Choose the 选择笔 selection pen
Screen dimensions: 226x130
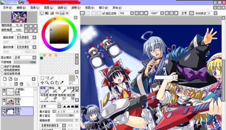pyautogui.click(x=62, y=97)
